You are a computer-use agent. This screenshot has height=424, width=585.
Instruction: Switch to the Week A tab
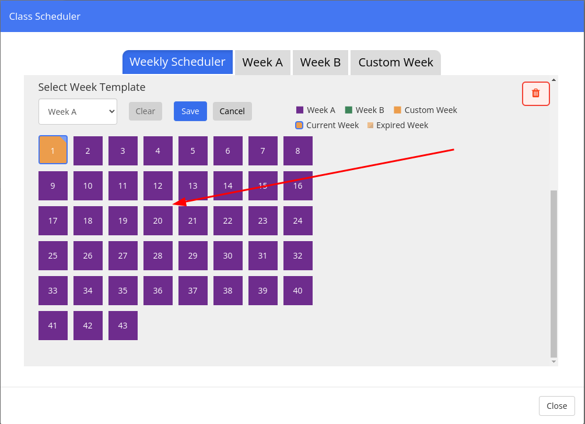click(x=262, y=62)
